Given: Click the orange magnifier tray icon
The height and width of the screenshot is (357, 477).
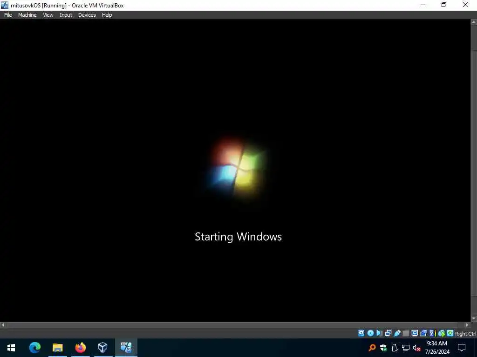Looking at the screenshot, I should tap(372, 348).
